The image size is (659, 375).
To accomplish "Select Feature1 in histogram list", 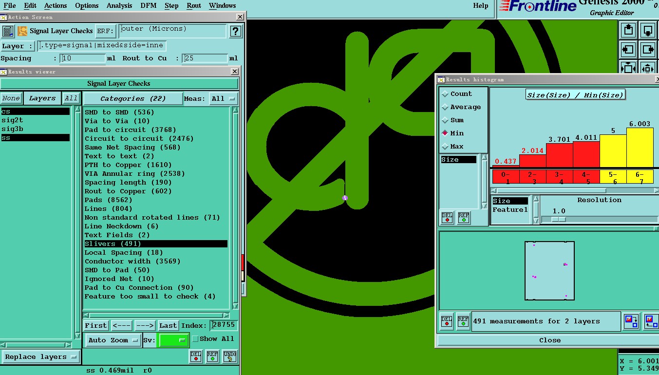I will (510, 209).
